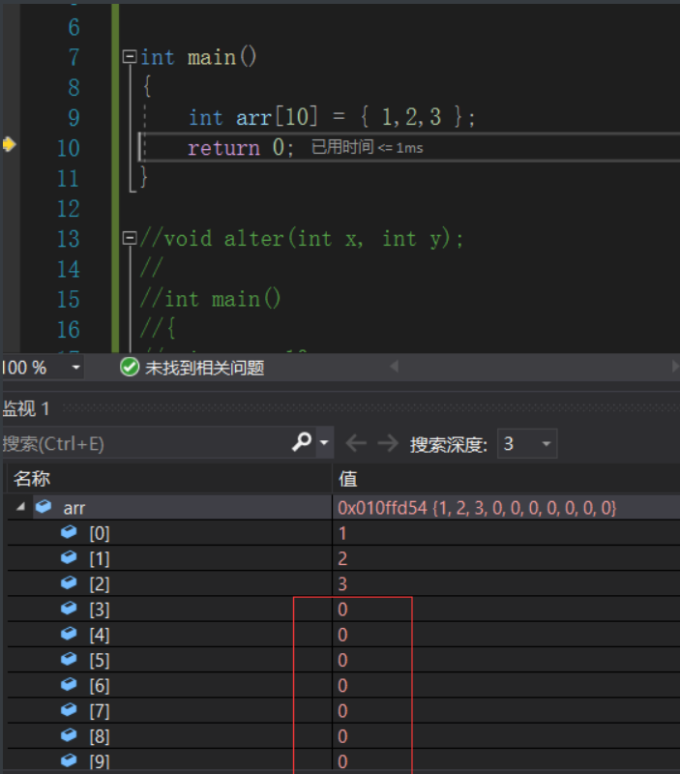This screenshot has height=774, width=680.
Task: Select the [3] watch row name
Action: coord(100,610)
